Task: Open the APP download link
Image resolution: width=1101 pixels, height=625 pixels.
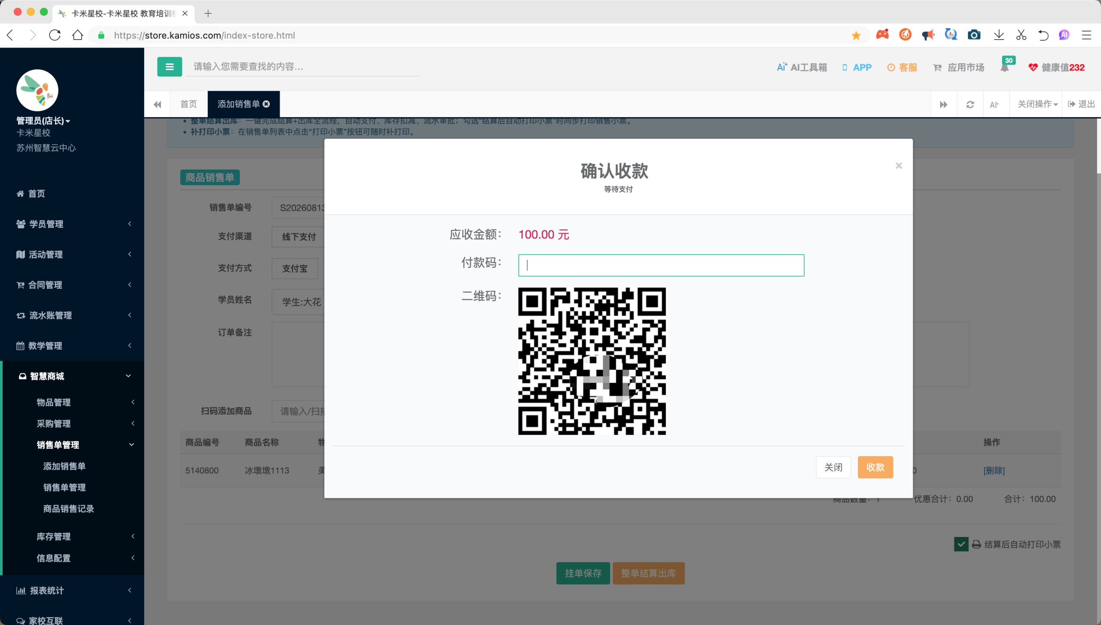Action: click(857, 67)
